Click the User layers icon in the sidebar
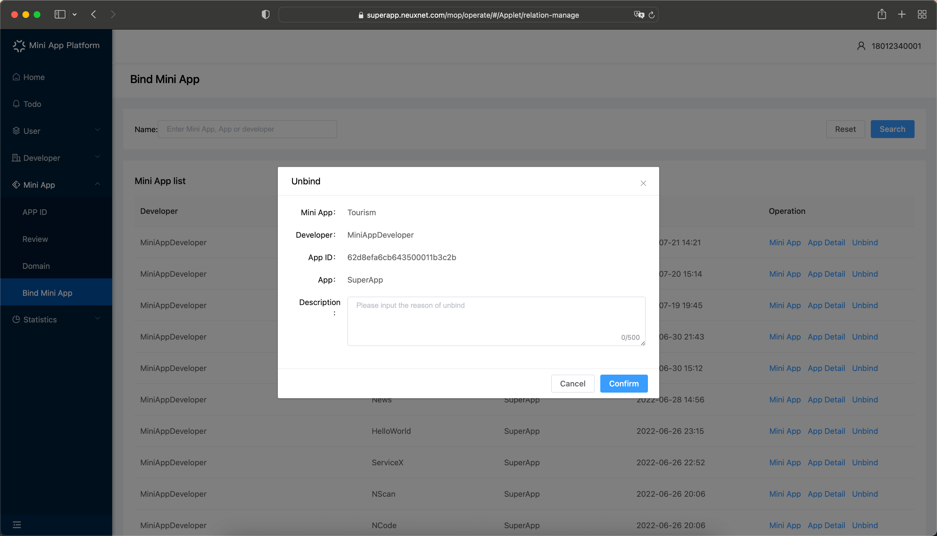This screenshot has height=536, width=937. coord(16,131)
